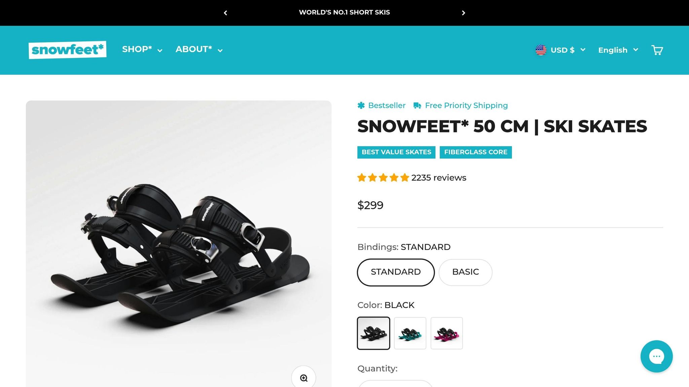The width and height of the screenshot is (689, 387).
Task: Open the English language dropdown
Action: (x=618, y=50)
